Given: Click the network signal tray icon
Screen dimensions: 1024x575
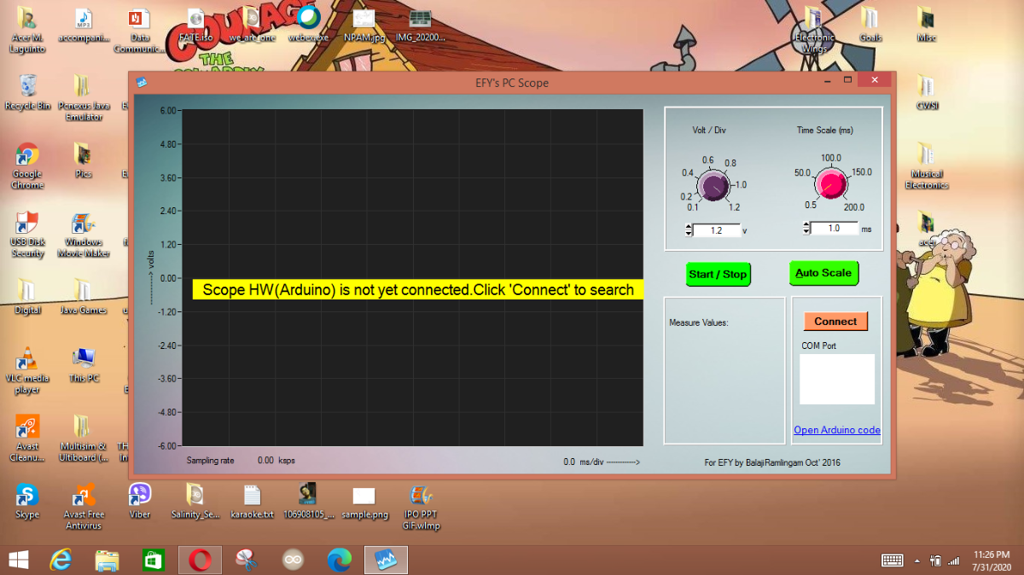Looking at the screenshot, I should (x=954, y=560).
